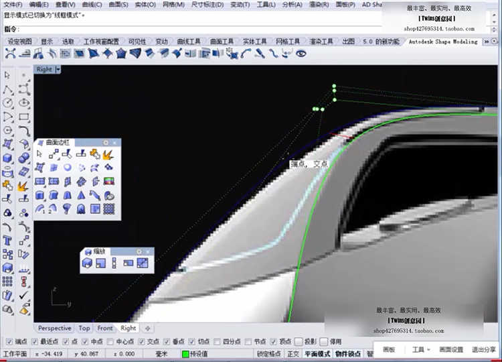Switch to the Top viewport tab
This screenshot has height=362, width=502.
84,328
